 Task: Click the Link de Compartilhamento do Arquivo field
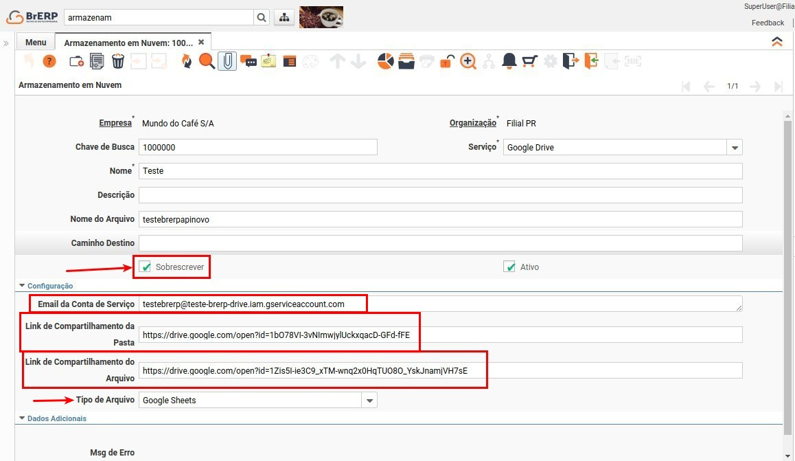pyautogui.click(x=440, y=370)
